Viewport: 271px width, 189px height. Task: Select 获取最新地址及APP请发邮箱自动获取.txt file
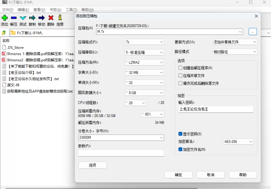[x=38, y=91]
